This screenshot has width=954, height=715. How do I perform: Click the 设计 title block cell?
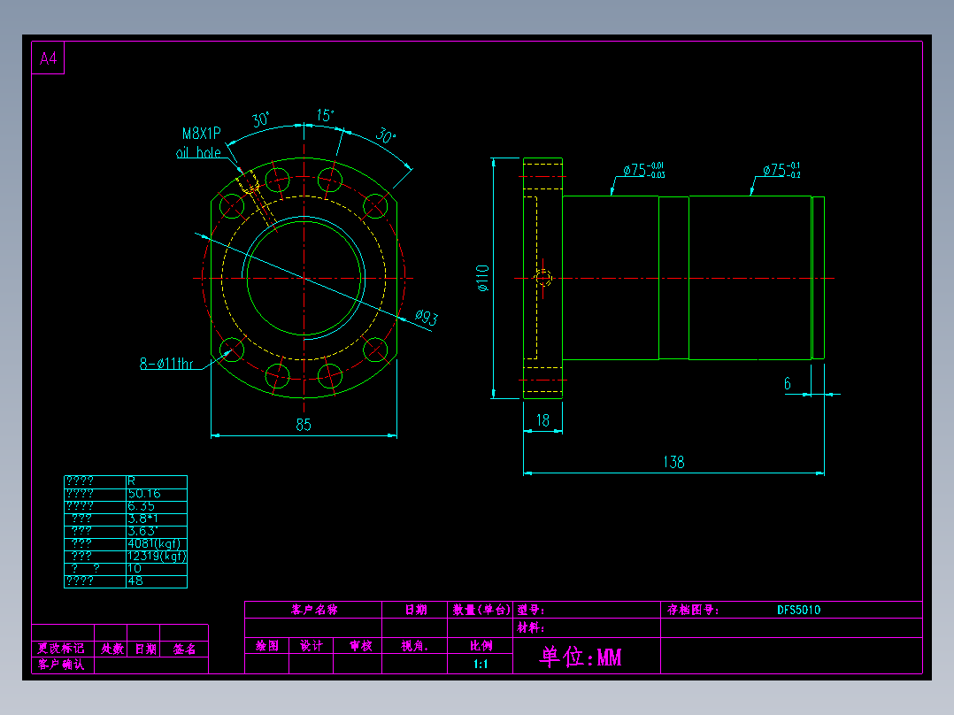[312, 646]
